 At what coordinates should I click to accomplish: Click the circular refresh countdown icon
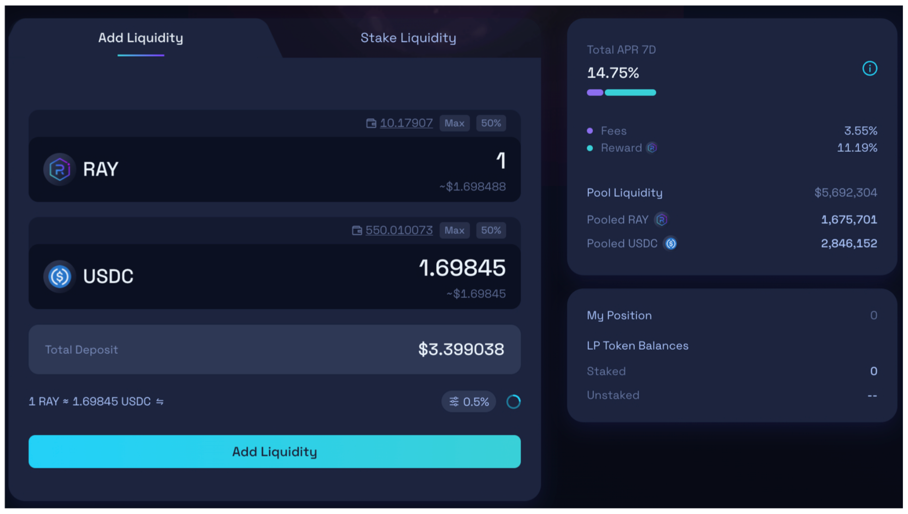point(513,402)
